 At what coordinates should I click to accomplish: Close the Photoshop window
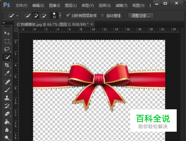[177, 3]
